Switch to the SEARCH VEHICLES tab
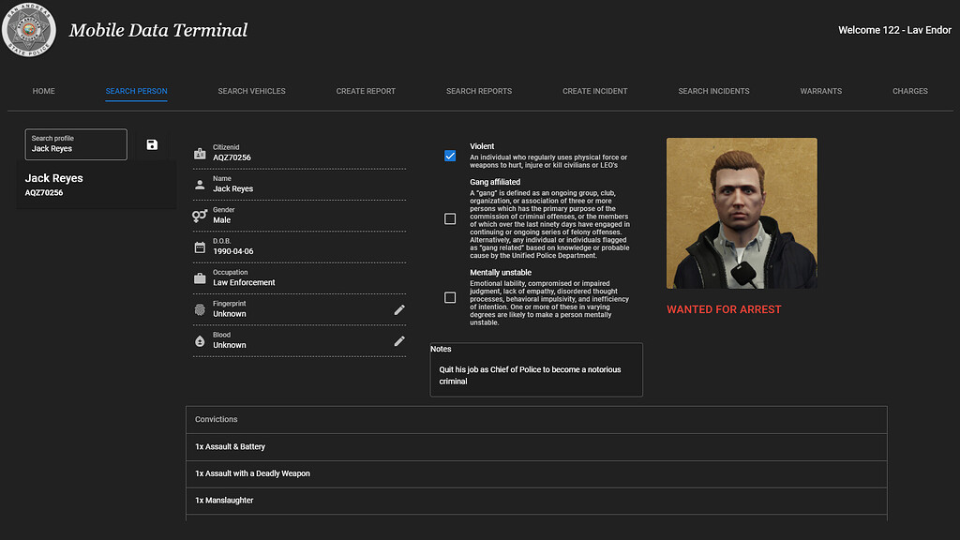This screenshot has height=540, width=960. pos(250,91)
